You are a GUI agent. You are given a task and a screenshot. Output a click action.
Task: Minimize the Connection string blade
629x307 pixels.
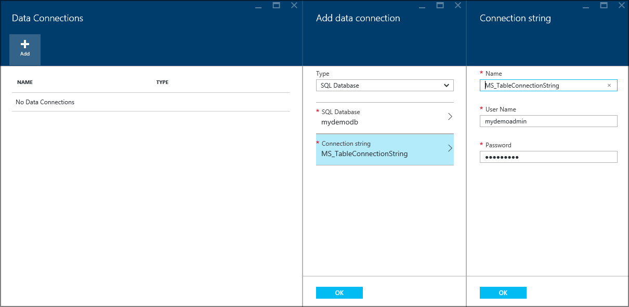pos(586,5)
